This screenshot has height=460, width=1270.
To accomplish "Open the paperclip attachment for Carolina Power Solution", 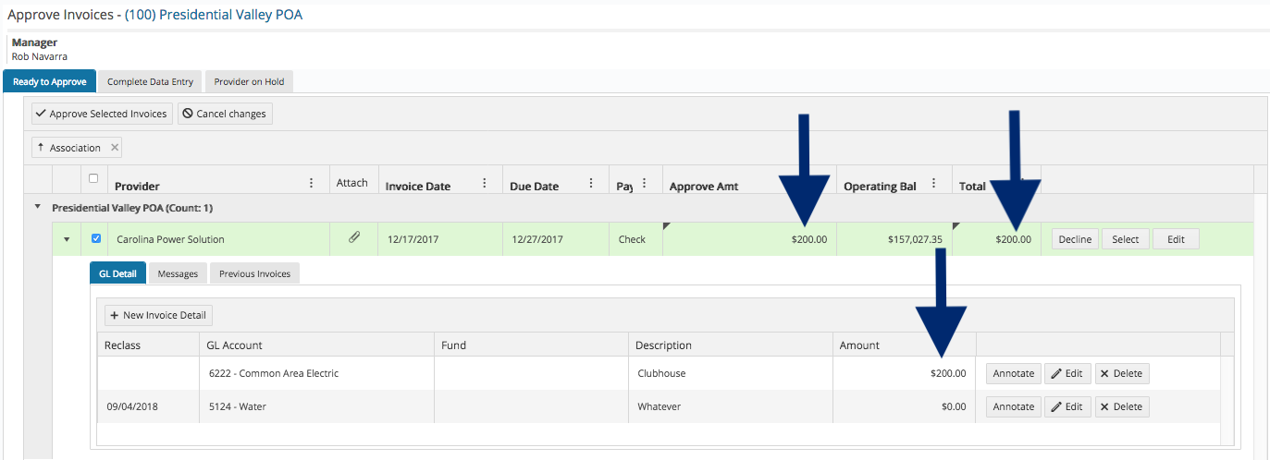I will (353, 238).
